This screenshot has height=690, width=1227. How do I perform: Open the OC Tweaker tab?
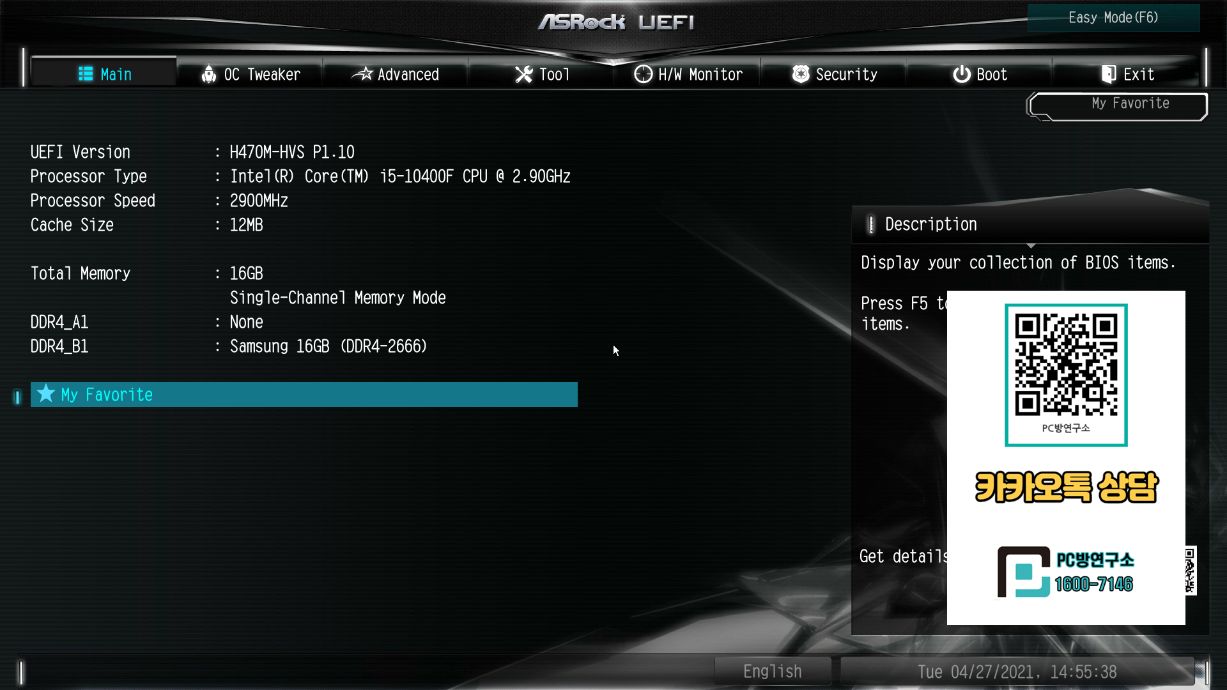coord(261,74)
